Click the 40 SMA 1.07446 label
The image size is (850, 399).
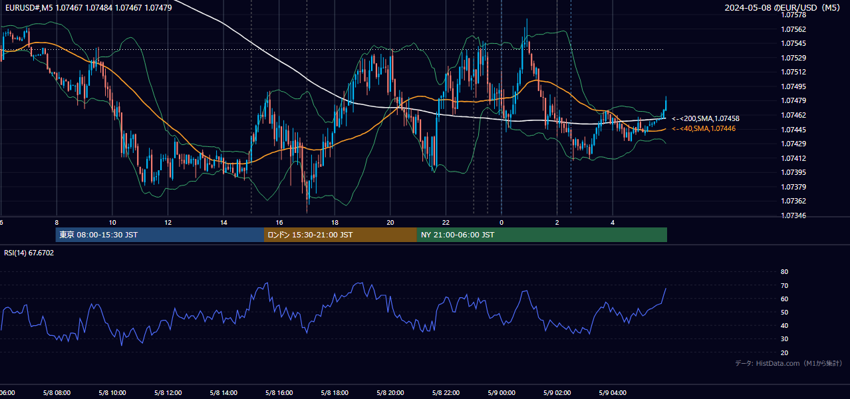click(704, 128)
